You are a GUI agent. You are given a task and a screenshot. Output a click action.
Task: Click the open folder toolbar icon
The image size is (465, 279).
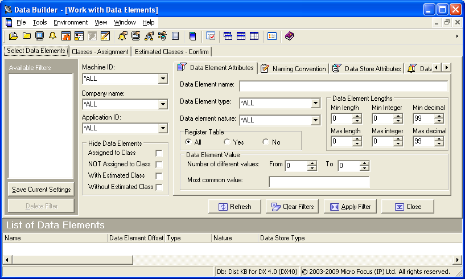click(14, 36)
